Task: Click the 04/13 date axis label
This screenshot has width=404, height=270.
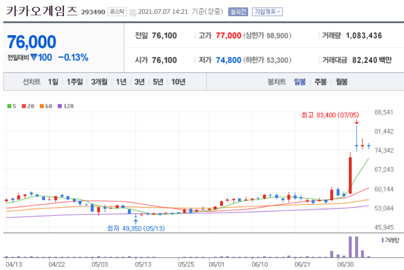Action: click(14, 264)
